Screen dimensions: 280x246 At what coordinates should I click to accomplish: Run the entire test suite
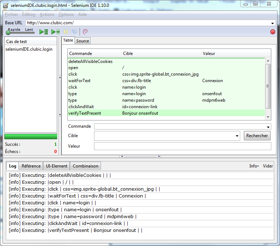click(43, 32)
